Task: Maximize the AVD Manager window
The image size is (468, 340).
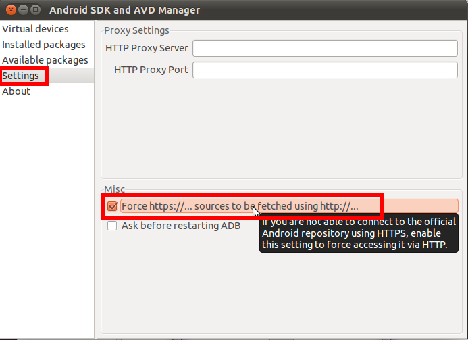Action: (x=36, y=10)
